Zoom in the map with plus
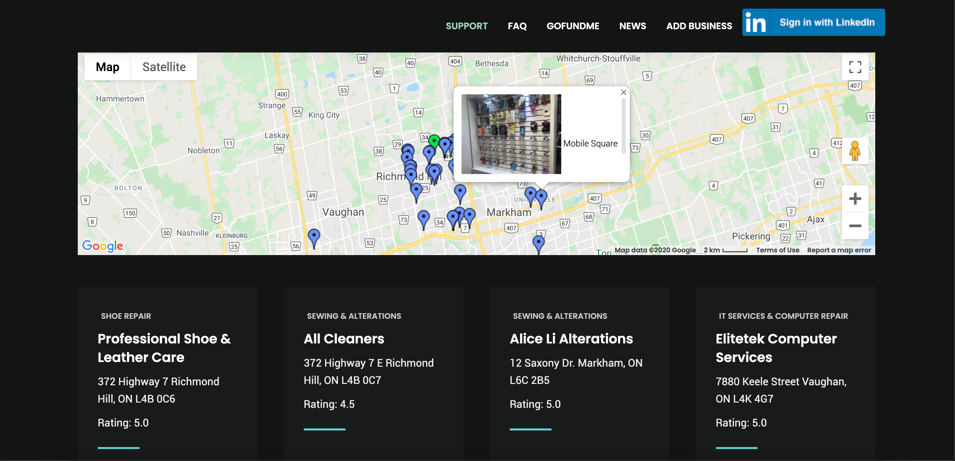Viewport: 955px width, 461px height. point(855,199)
